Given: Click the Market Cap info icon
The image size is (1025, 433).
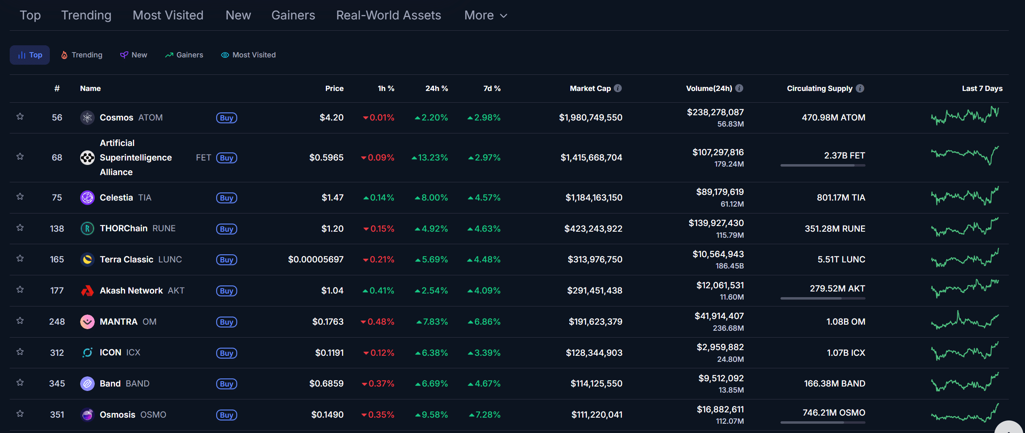Looking at the screenshot, I should [618, 88].
